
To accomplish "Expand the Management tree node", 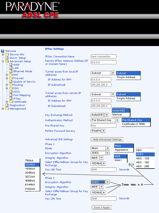I will 3,109.
